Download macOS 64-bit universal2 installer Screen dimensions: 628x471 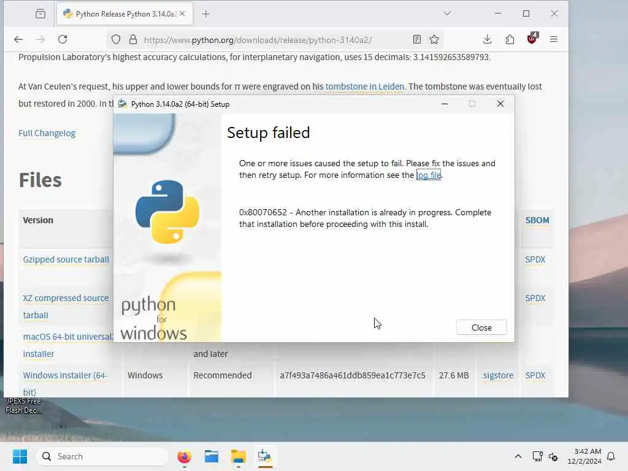[x=68, y=345]
